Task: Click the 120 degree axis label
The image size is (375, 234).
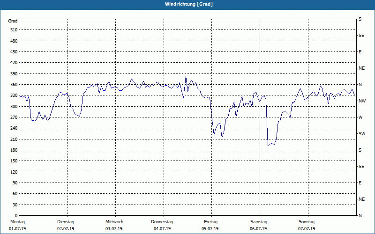Action: tap(14, 172)
